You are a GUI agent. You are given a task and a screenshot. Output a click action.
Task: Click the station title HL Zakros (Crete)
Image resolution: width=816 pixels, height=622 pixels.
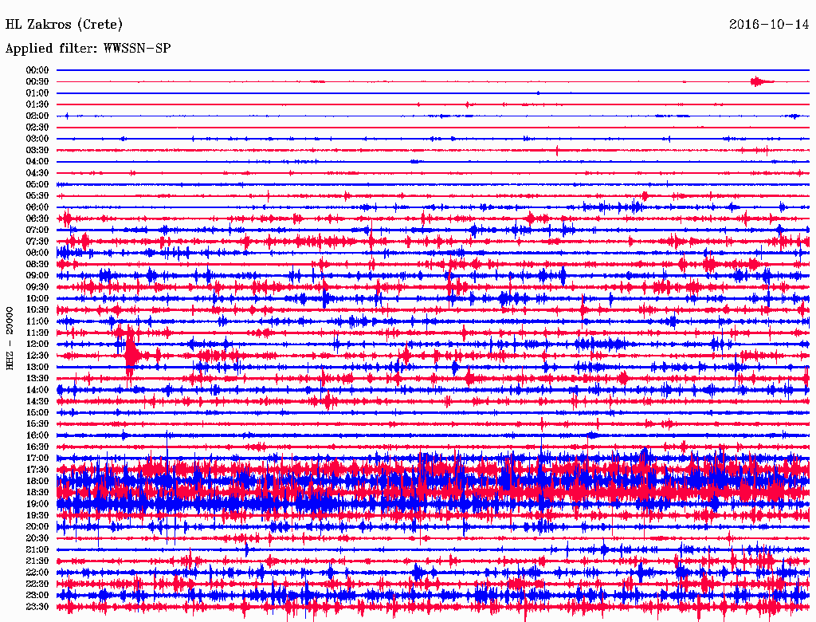[x=64, y=25]
